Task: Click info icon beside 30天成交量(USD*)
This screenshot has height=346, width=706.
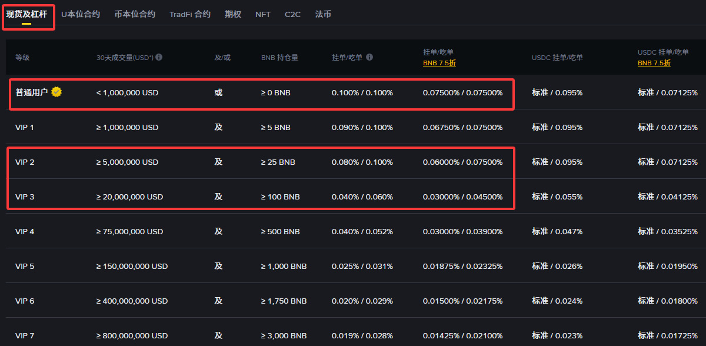Action: tap(159, 58)
